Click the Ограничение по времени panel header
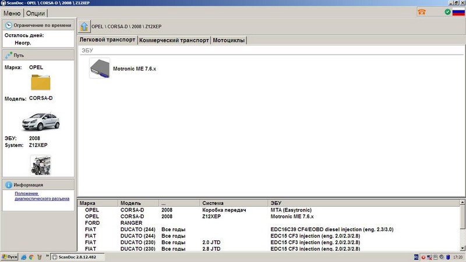Viewport: 466px width, 262px height. point(38,25)
